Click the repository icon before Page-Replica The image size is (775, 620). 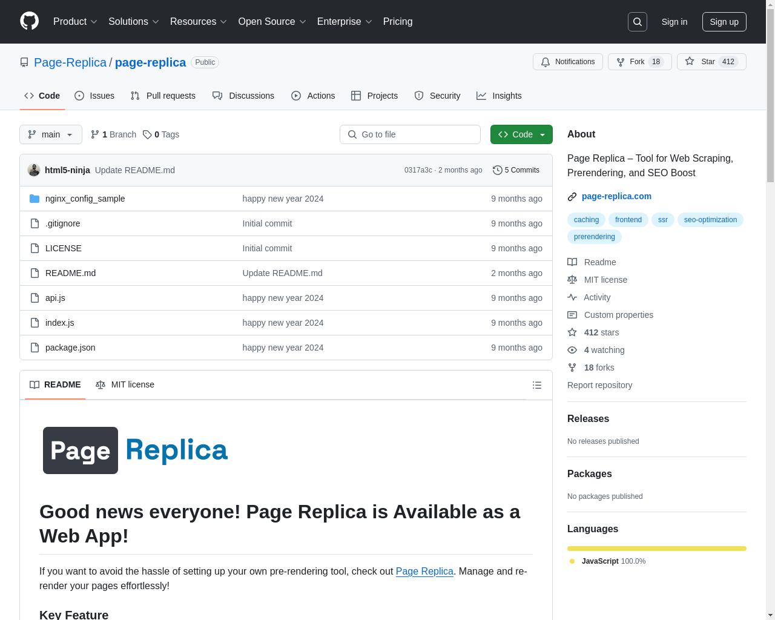pos(24,62)
